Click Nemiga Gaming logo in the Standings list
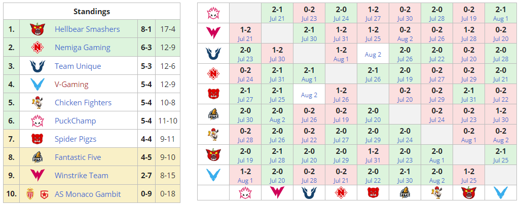The height and width of the screenshot is (205, 520). tap(37, 48)
